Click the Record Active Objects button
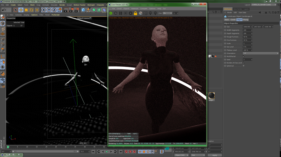281x157 pixels. (x=126, y=152)
